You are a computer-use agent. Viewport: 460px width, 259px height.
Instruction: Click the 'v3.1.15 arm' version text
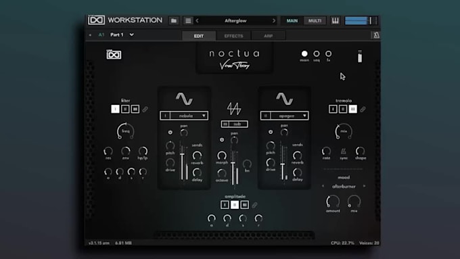coord(99,243)
